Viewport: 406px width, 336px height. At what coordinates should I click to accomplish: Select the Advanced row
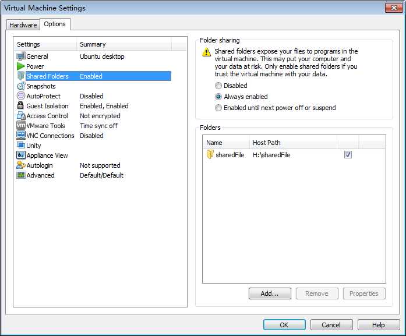pos(93,175)
